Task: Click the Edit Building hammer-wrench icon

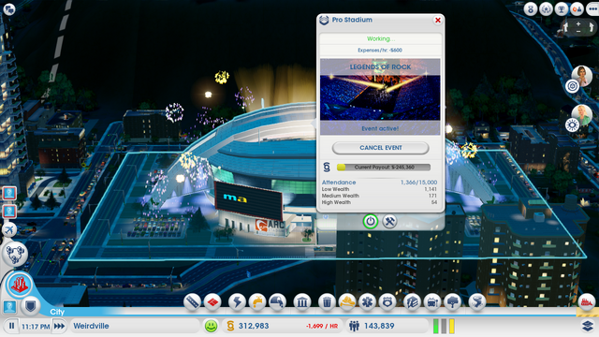Action: coord(389,221)
